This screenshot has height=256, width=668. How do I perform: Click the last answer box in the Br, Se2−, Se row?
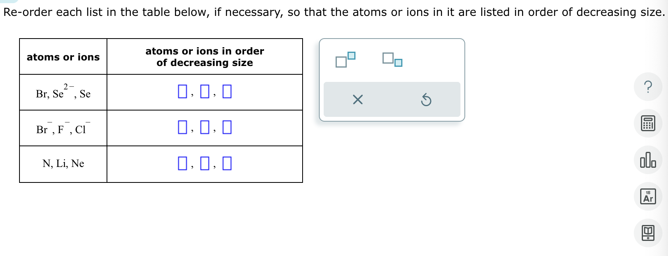[x=227, y=92]
